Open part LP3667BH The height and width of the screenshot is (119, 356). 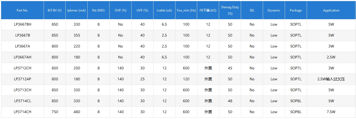[23, 24]
